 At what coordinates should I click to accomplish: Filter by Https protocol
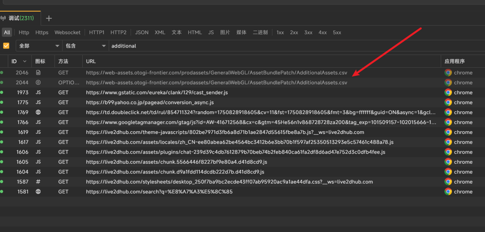pos(42,32)
